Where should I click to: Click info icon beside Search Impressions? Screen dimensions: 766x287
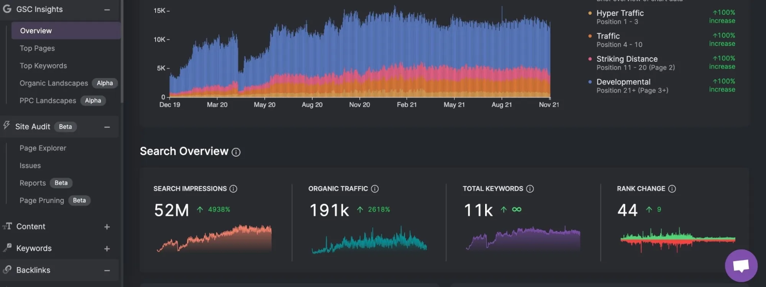pos(233,189)
